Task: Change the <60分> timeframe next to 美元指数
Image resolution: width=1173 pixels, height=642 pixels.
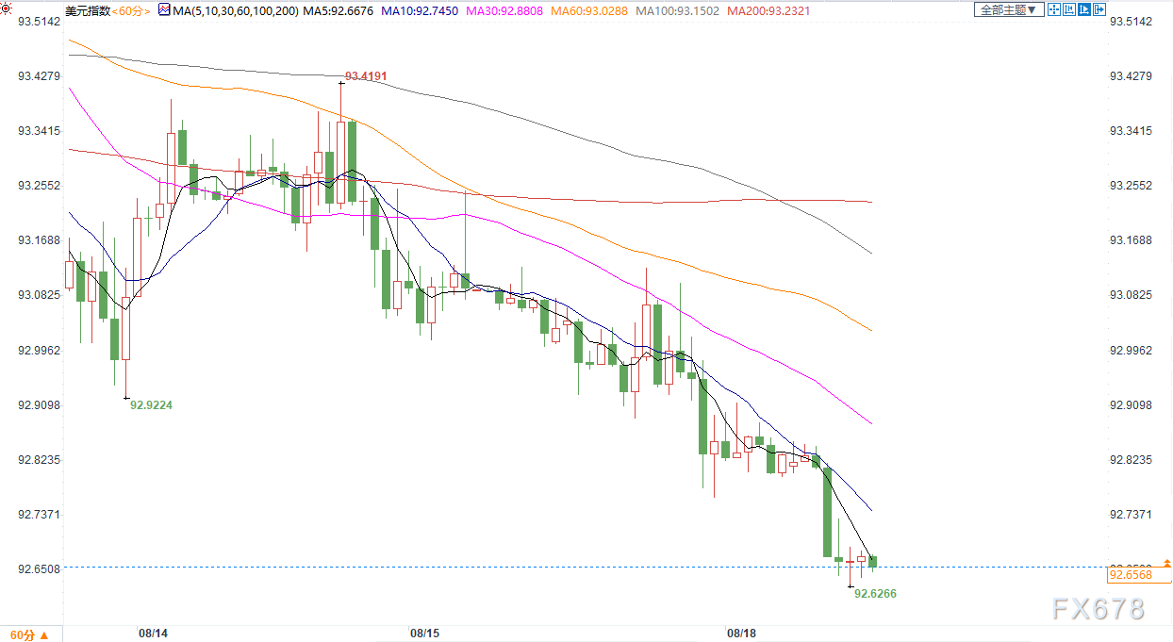Action: click(x=131, y=10)
